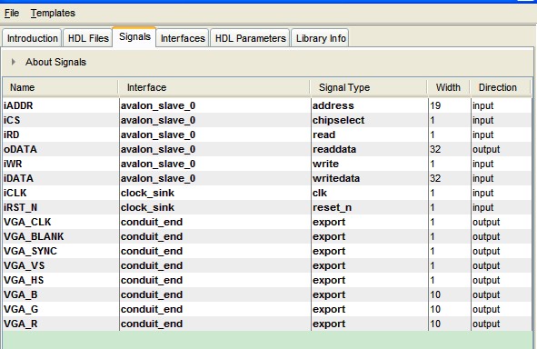Open the Library Info tab

[321, 38]
